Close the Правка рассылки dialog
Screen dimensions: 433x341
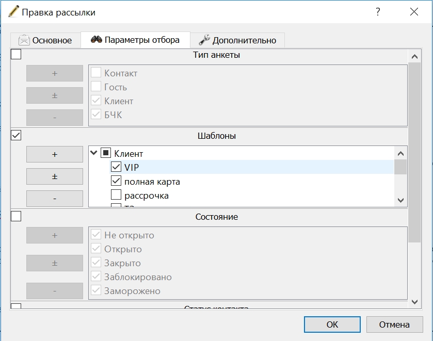[414, 11]
